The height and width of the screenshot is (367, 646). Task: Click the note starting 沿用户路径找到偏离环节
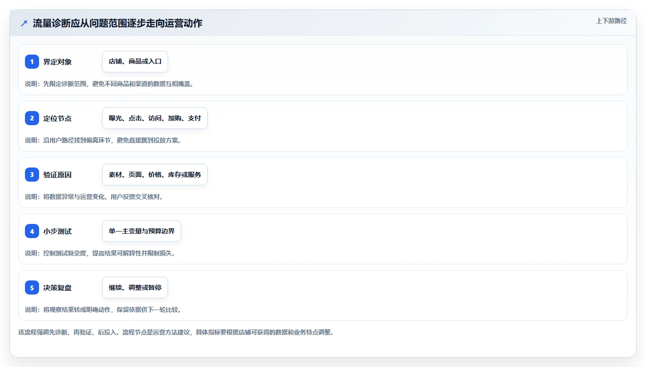pyautogui.click(x=103, y=140)
